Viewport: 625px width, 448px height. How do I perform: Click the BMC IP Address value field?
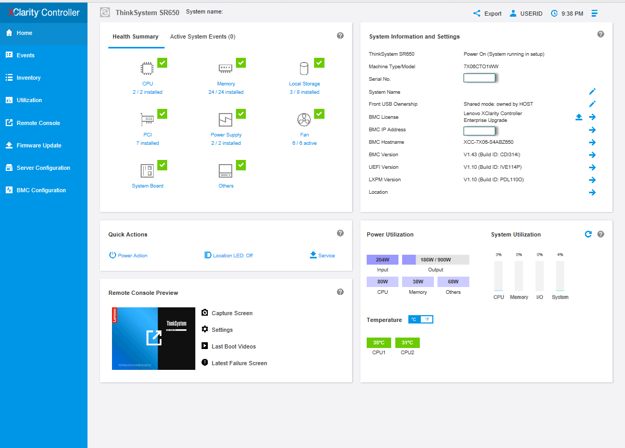(x=479, y=131)
